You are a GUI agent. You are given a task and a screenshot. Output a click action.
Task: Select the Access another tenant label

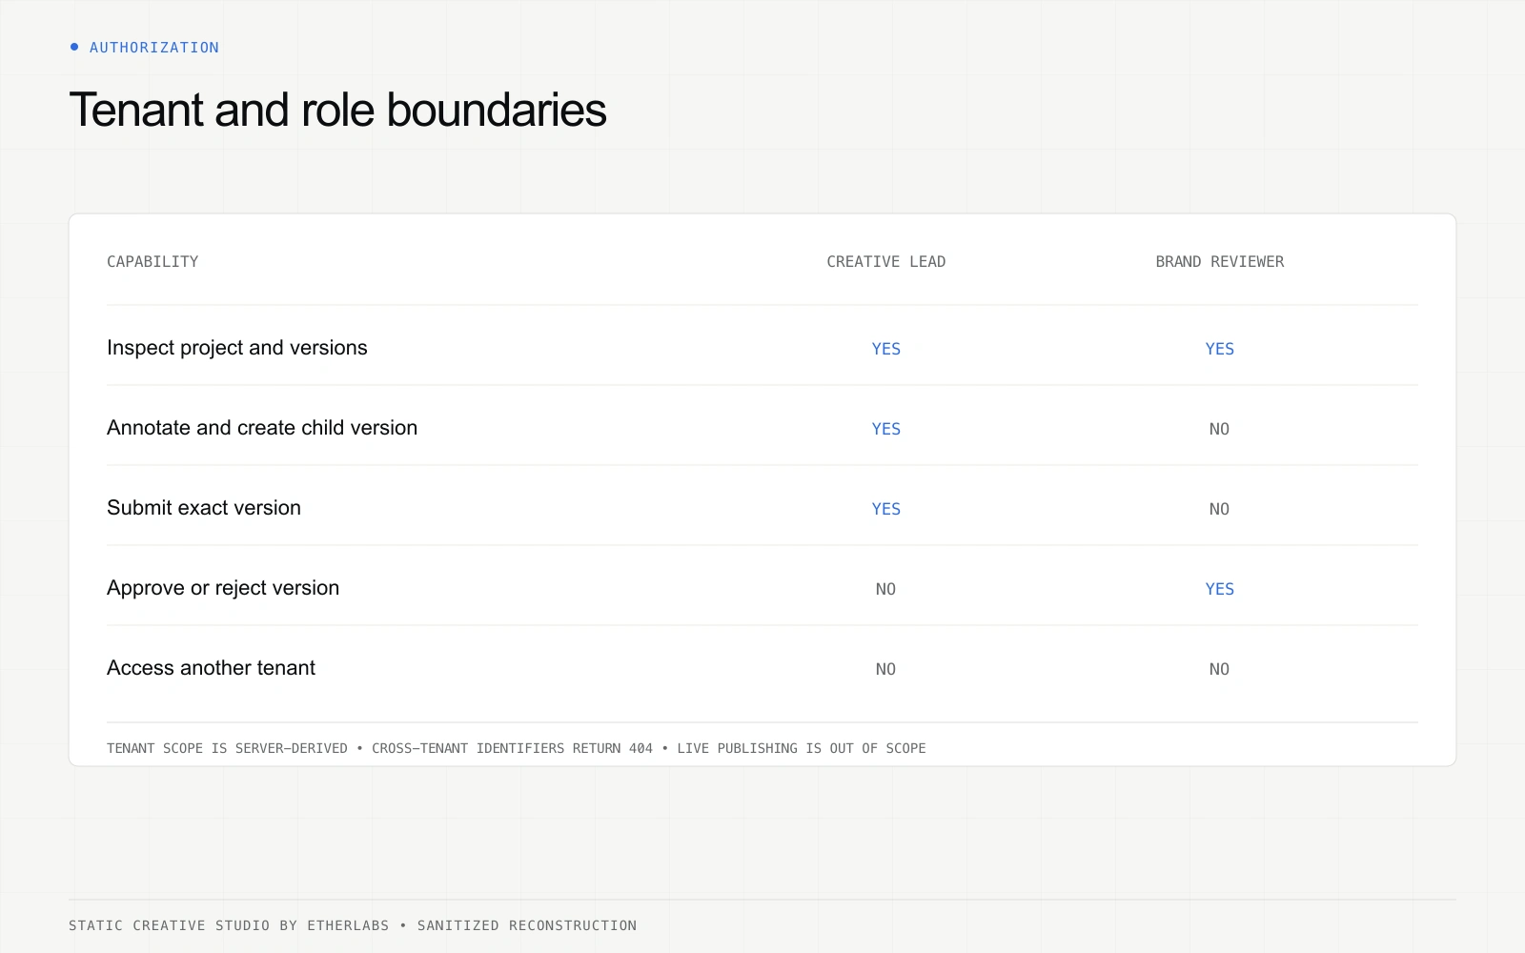pyautogui.click(x=211, y=668)
